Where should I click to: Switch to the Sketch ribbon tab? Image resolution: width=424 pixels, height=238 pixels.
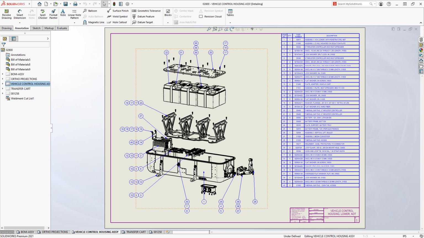[36, 28]
